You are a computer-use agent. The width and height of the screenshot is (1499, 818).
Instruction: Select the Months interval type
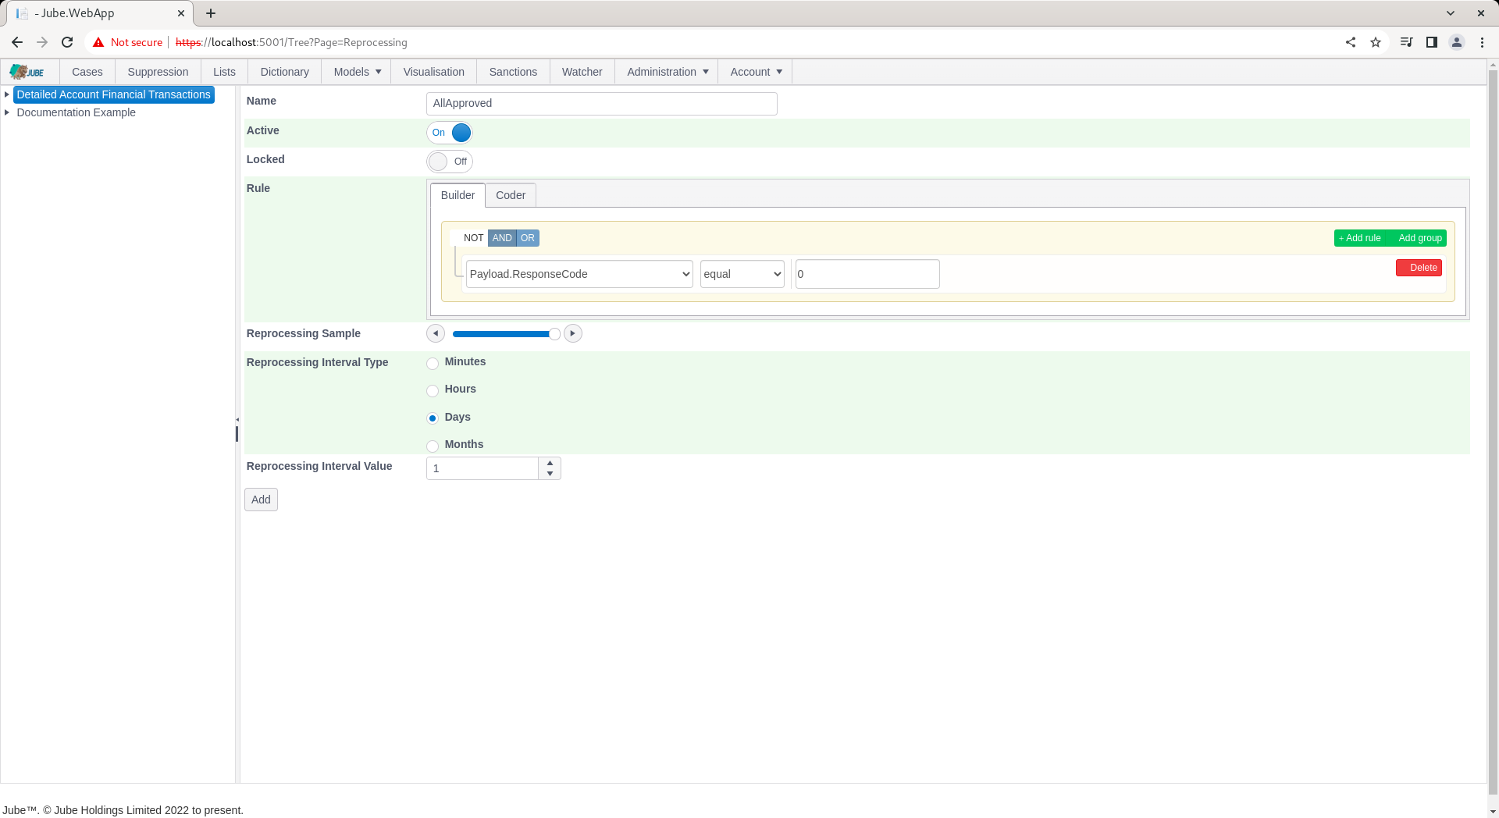[433, 446]
